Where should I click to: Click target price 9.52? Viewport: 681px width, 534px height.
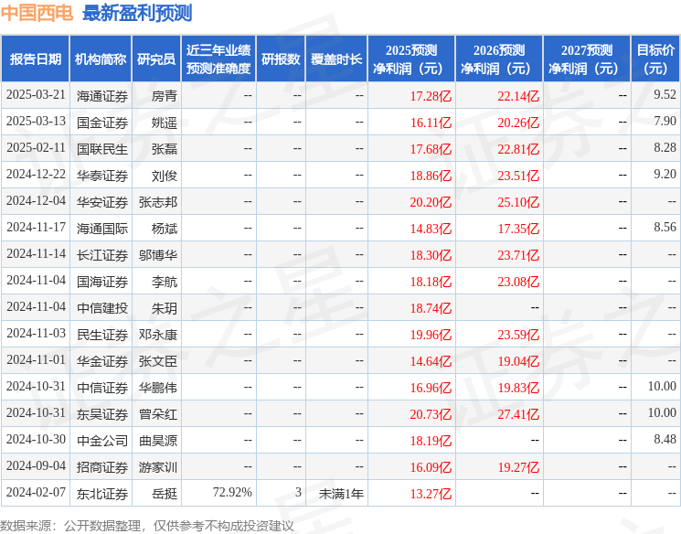(x=665, y=95)
